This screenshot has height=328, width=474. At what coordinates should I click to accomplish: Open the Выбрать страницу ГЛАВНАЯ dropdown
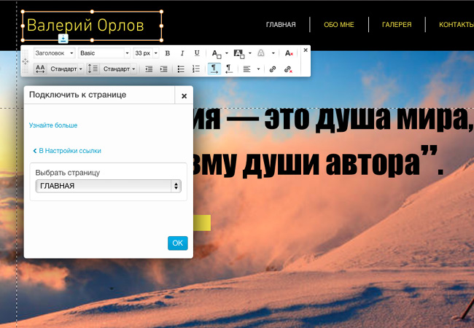(109, 186)
